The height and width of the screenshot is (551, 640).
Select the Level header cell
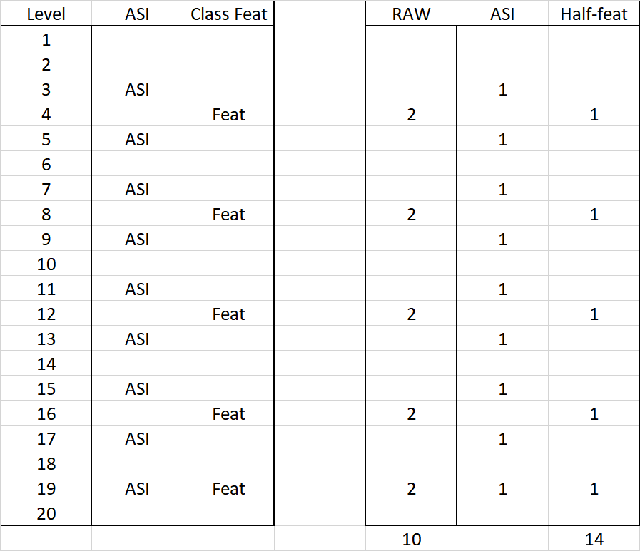click(x=46, y=14)
